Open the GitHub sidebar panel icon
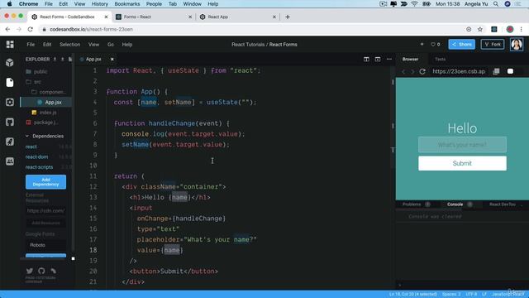529x298 pixels. click(x=10, y=122)
